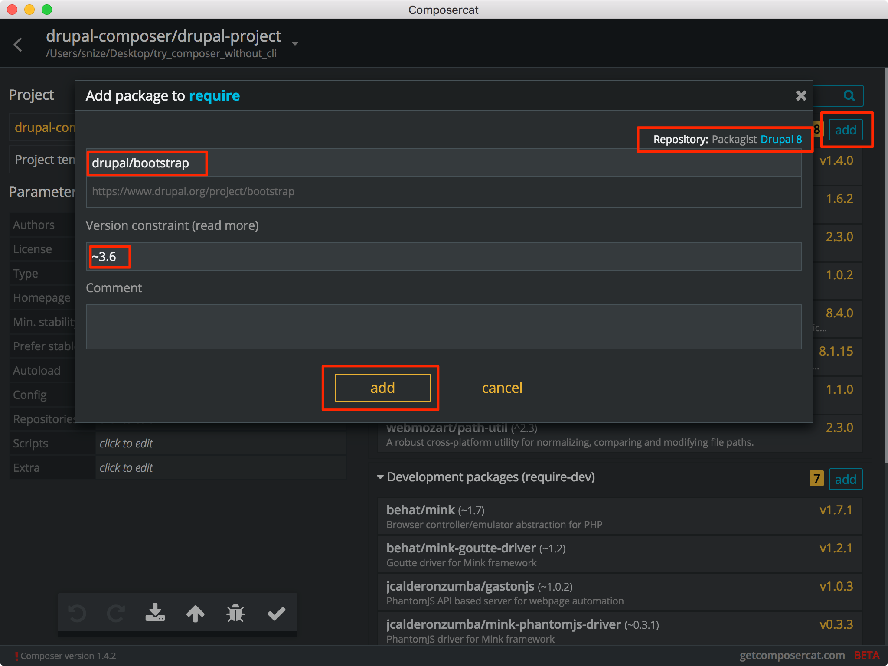Click version v0.3.3 of mink-phantomjs-driver
Viewport: 888px width, 666px height.
coord(836,624)
